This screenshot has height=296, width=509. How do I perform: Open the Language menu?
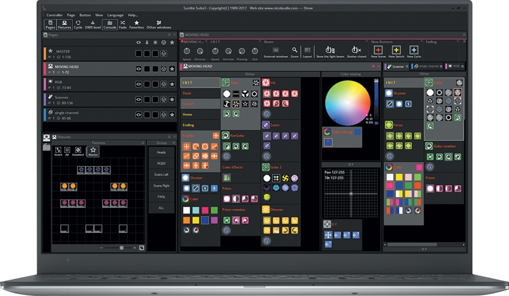pos(116,14)
